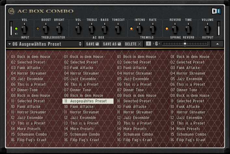Select 15 Schumann Combo in the third column
Screen dimensions: 230x154
135,134
